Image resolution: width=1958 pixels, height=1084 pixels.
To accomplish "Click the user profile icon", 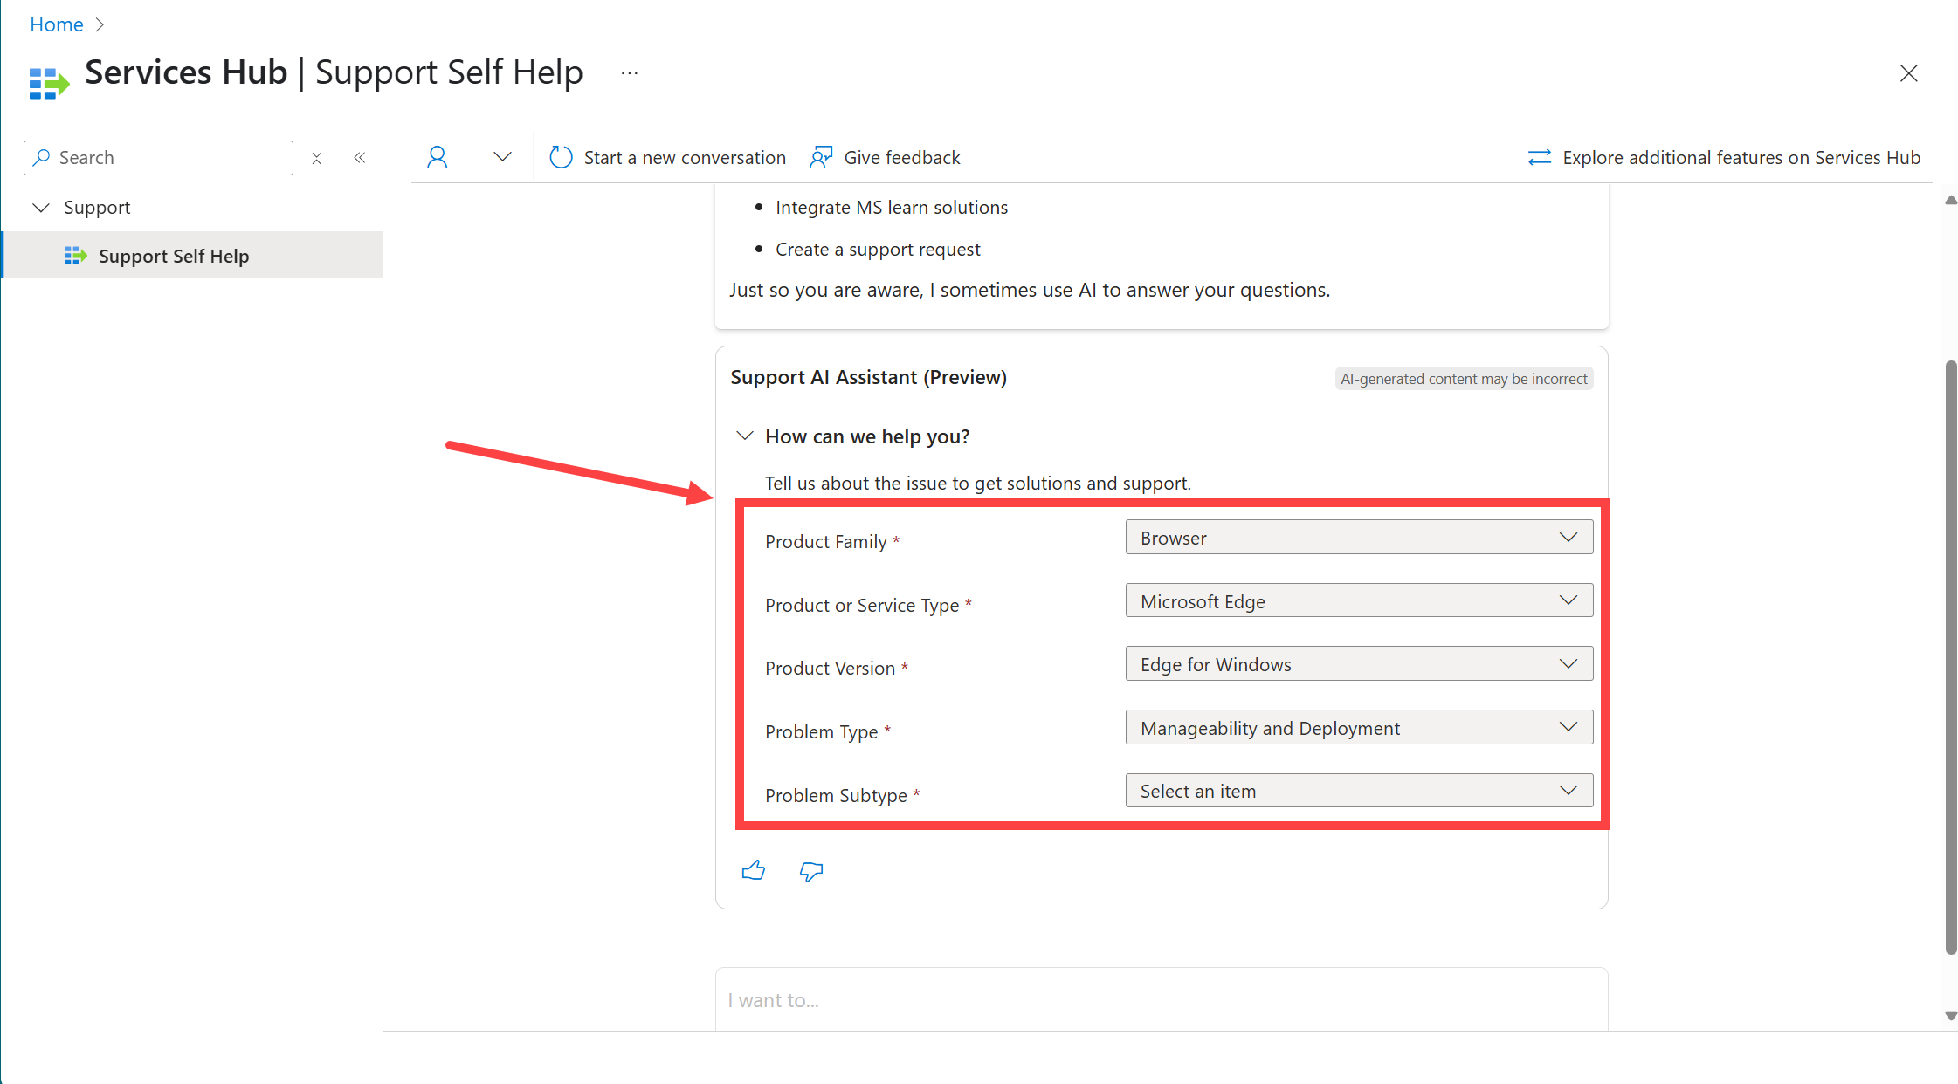I will (x=436, y=156).
